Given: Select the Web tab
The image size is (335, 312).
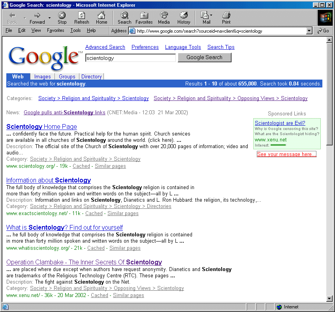Looking at the screenshot, I should (18, 76).
